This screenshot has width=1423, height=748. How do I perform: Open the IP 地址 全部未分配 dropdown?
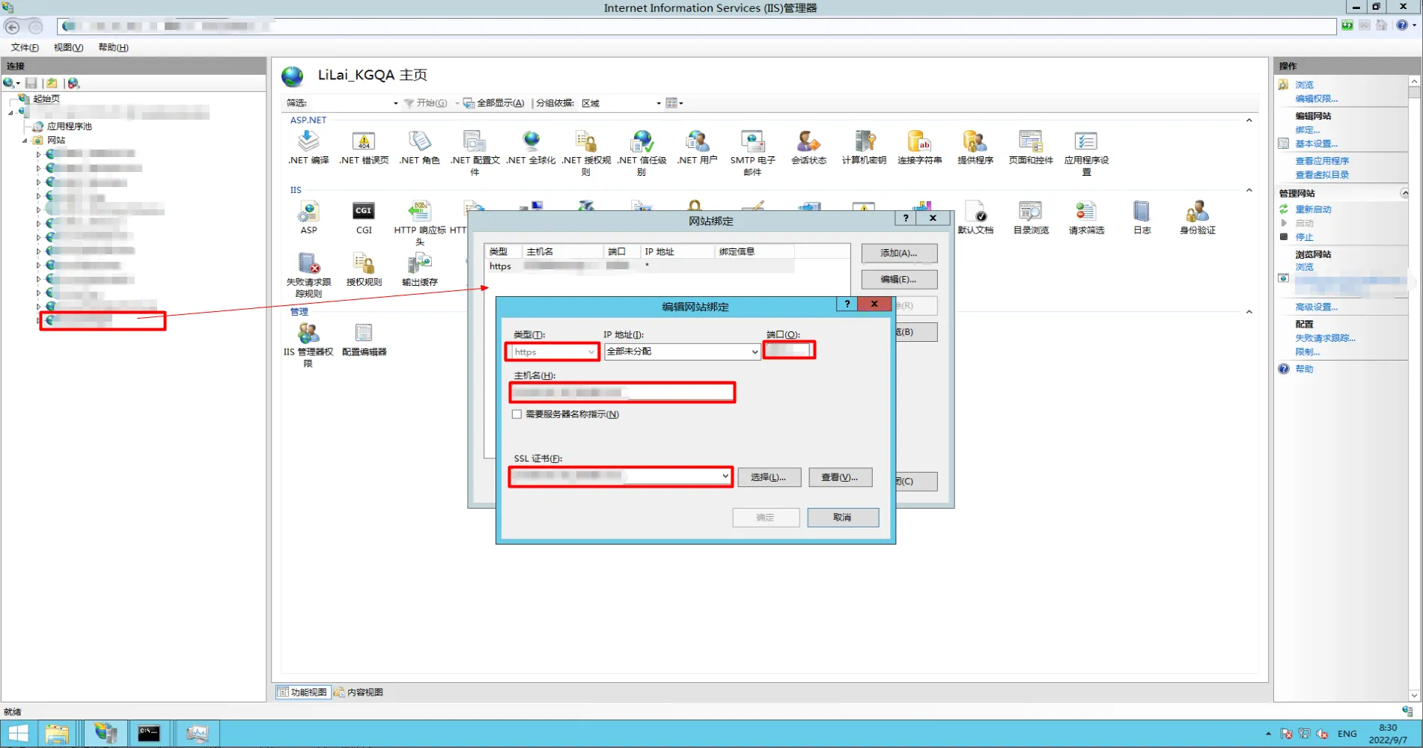coord(682,352)
